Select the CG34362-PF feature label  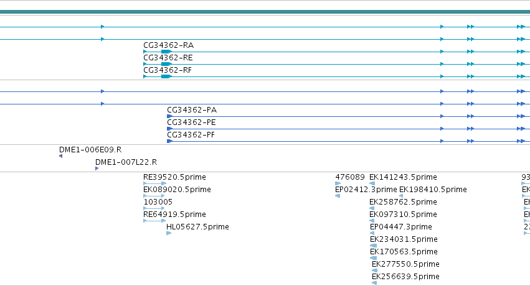click(191, 135)
